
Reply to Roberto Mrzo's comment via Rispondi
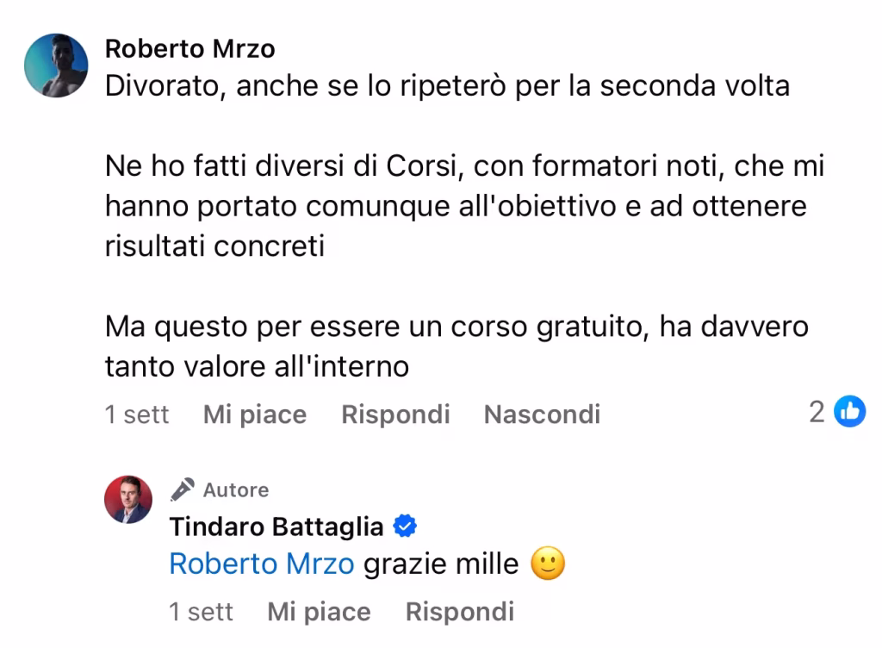click(x=395, y=414)
